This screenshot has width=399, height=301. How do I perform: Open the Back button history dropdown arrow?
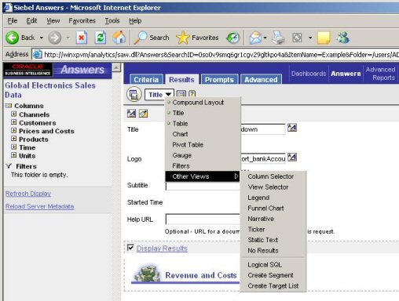42,38
